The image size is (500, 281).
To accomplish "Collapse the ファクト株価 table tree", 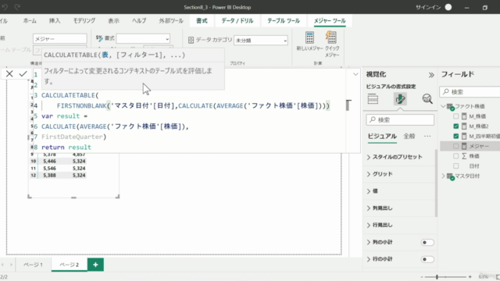I will 443,106.
